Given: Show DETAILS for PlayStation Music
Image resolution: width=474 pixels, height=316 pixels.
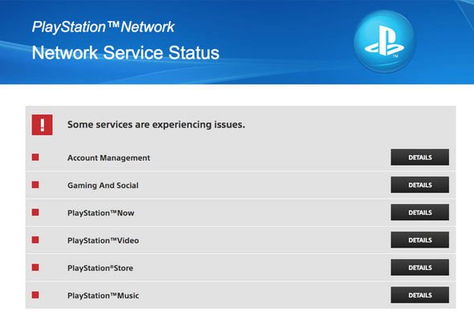Looking at the screenshot, I should click(419, 295).
